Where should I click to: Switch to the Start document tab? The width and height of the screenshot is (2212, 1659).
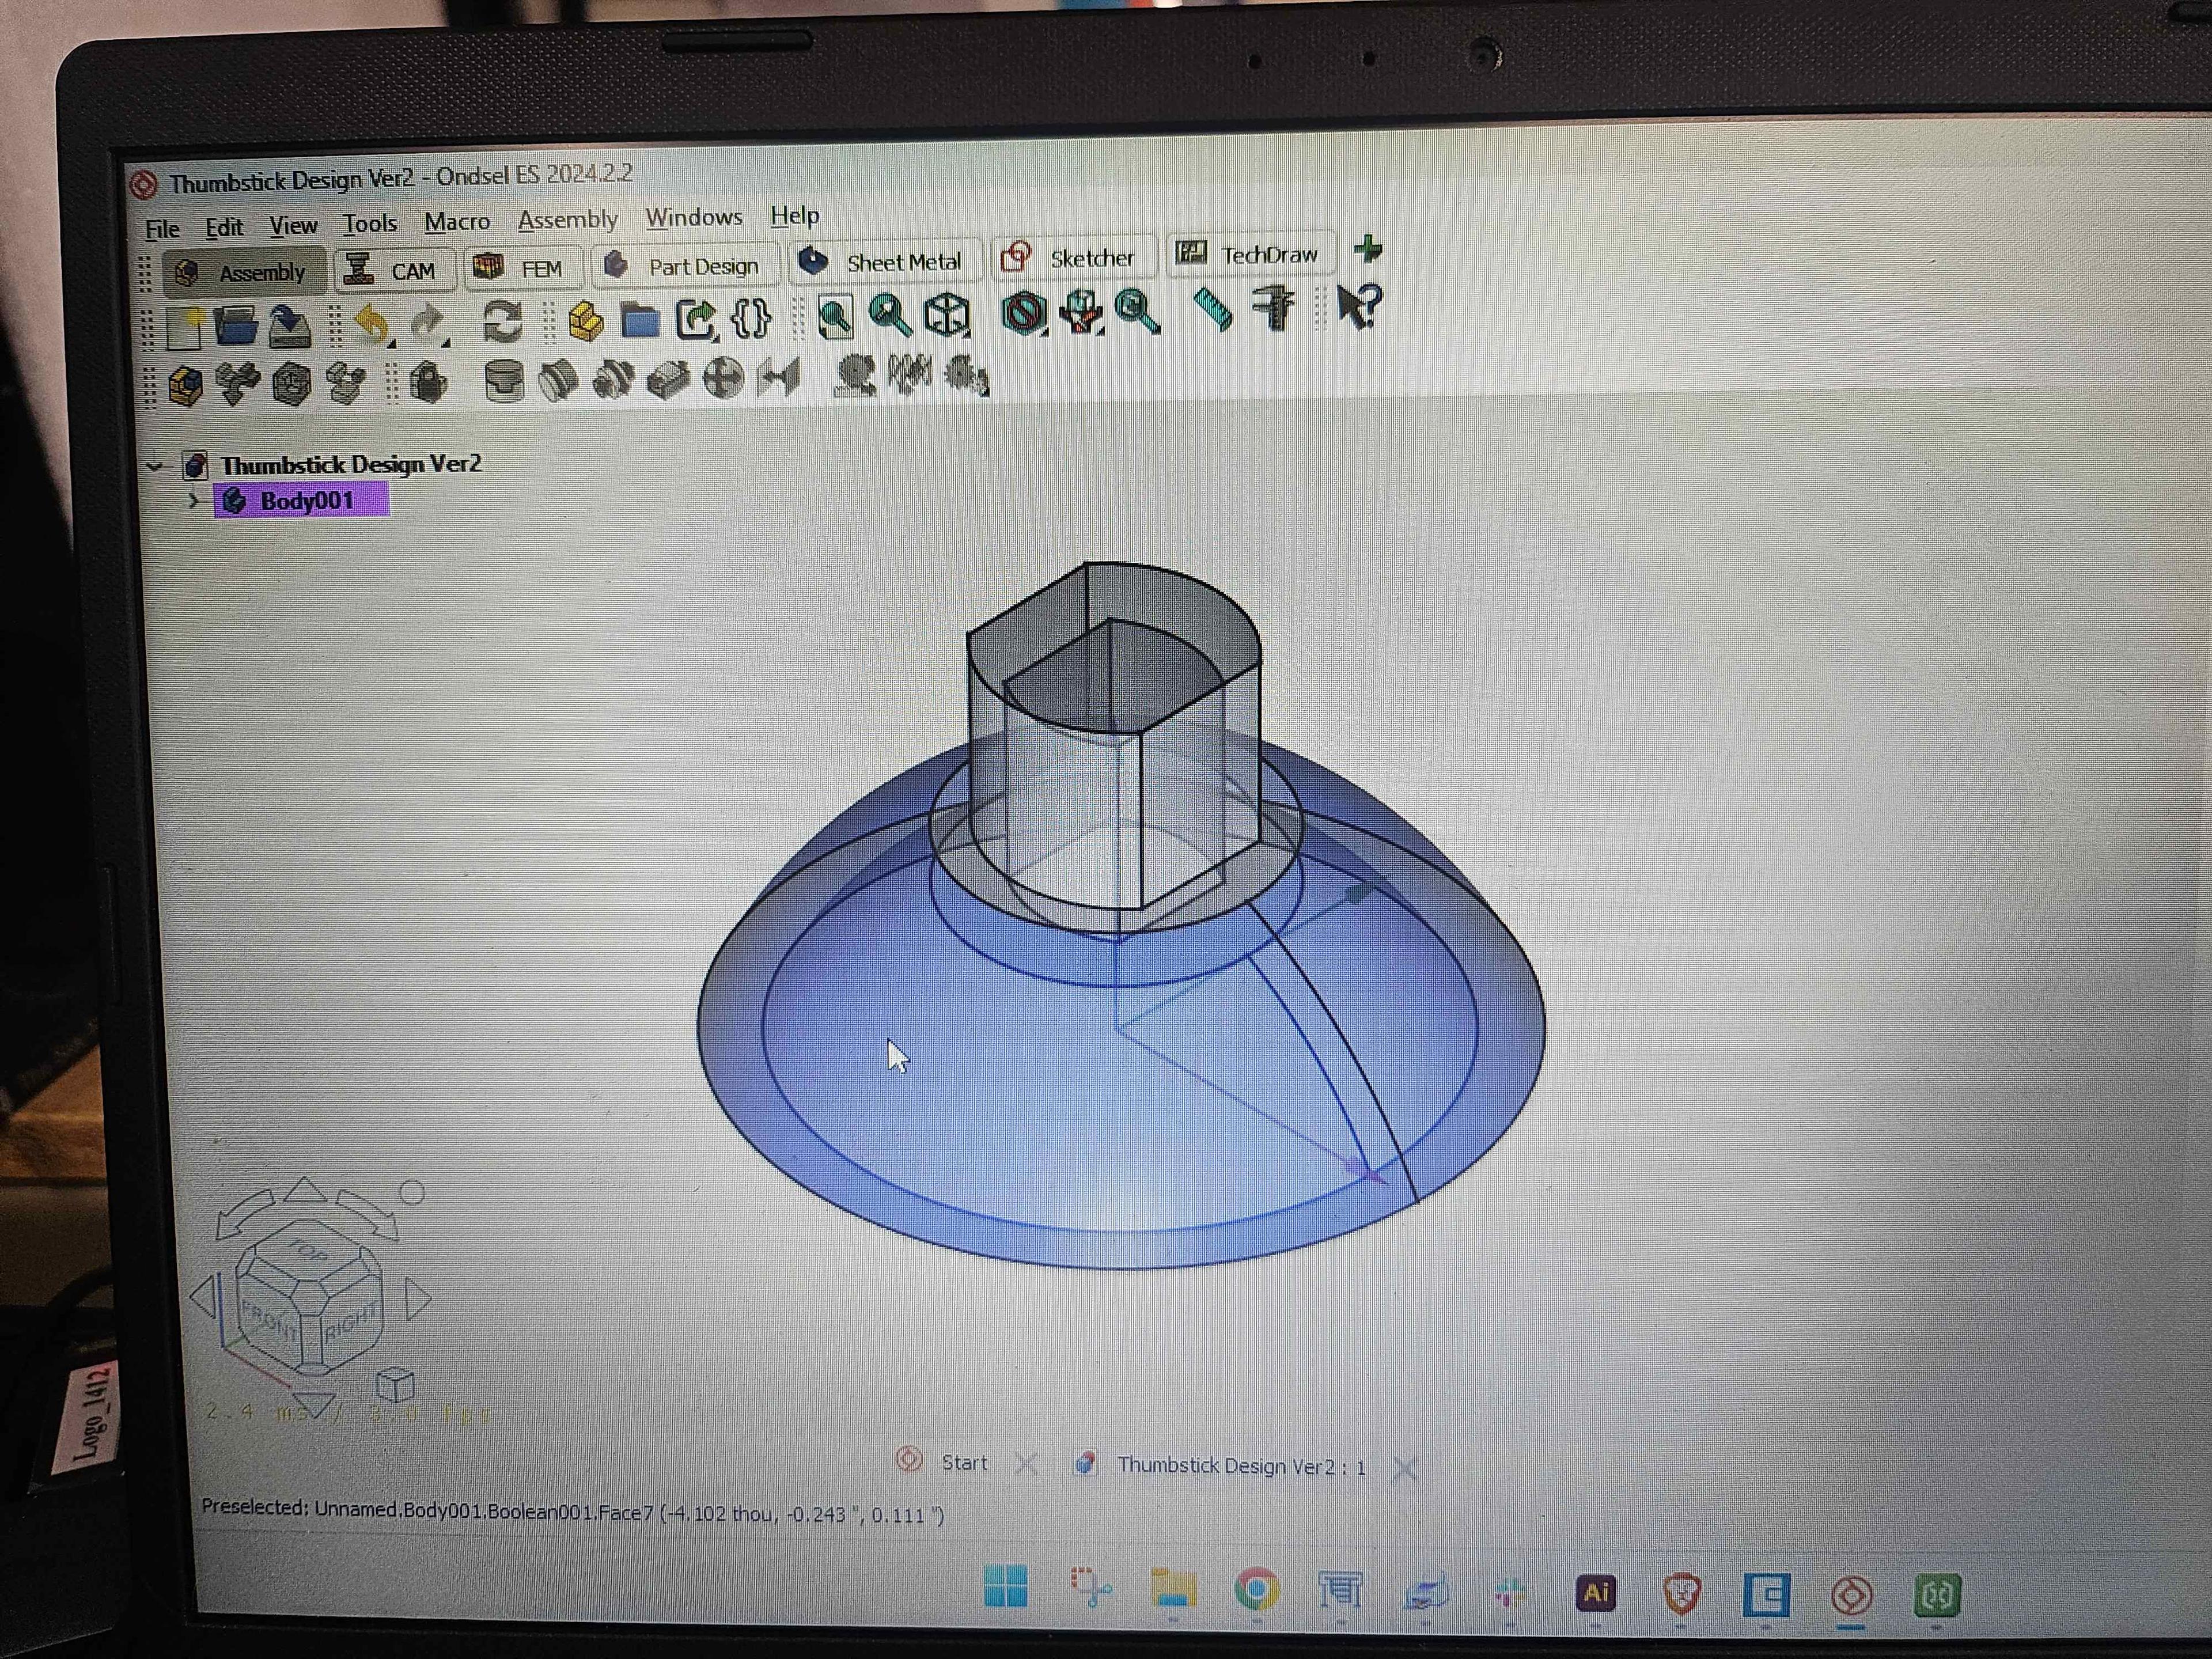[963, 1462]
